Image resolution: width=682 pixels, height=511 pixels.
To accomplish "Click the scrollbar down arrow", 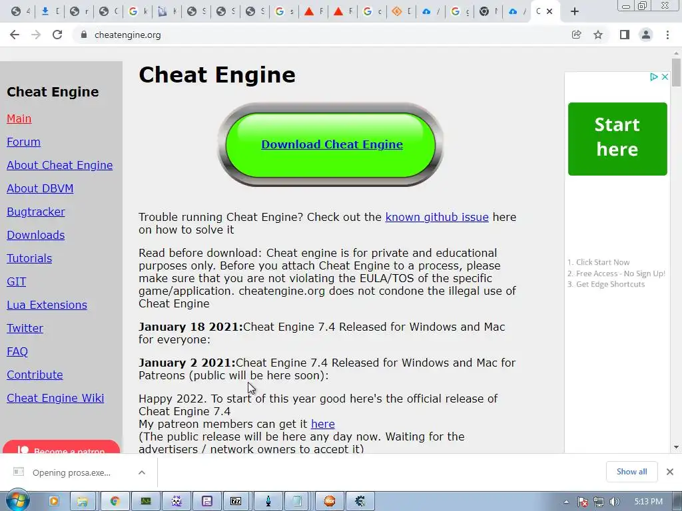I will [676, 447].
